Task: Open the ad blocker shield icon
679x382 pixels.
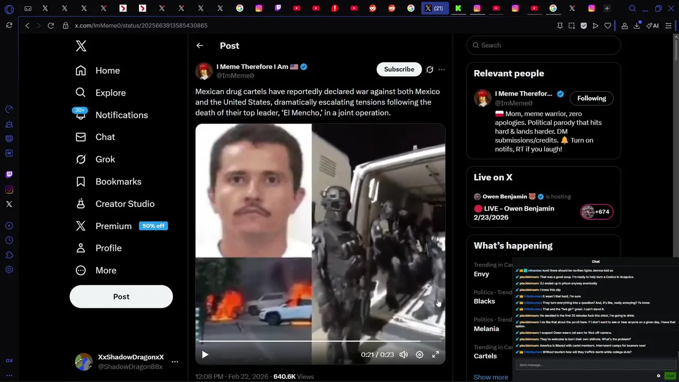Action: coord(584,25)
